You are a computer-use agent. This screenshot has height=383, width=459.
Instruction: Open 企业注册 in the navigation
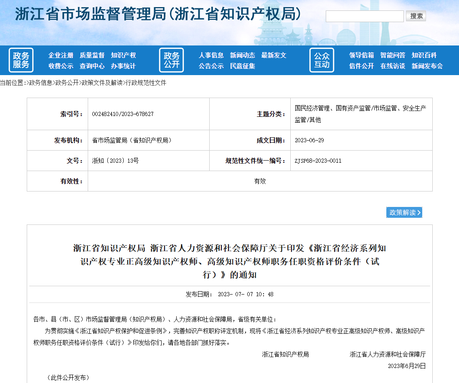(61, 55)
